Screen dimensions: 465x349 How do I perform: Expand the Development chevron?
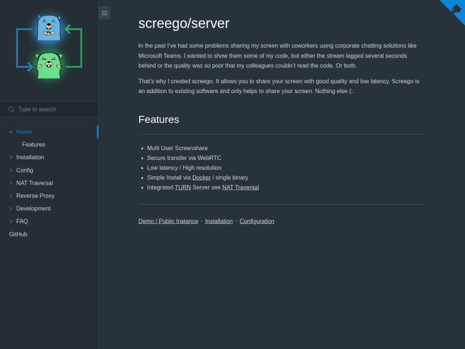click(x=10, y=208)
